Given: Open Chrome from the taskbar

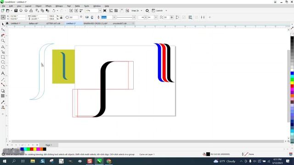Looking at the screenshot, I should 109,161.
